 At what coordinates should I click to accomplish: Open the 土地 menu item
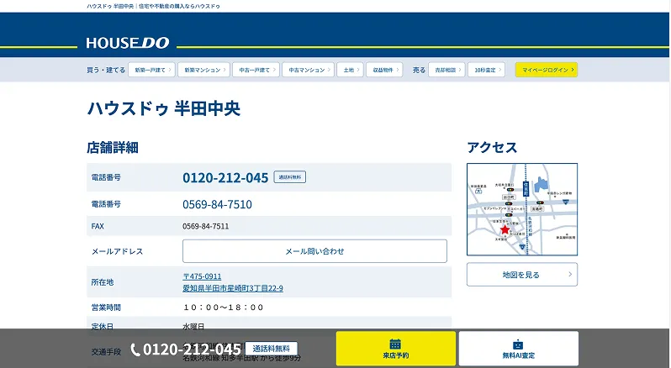pyautogui.click(x=350, y=70)
